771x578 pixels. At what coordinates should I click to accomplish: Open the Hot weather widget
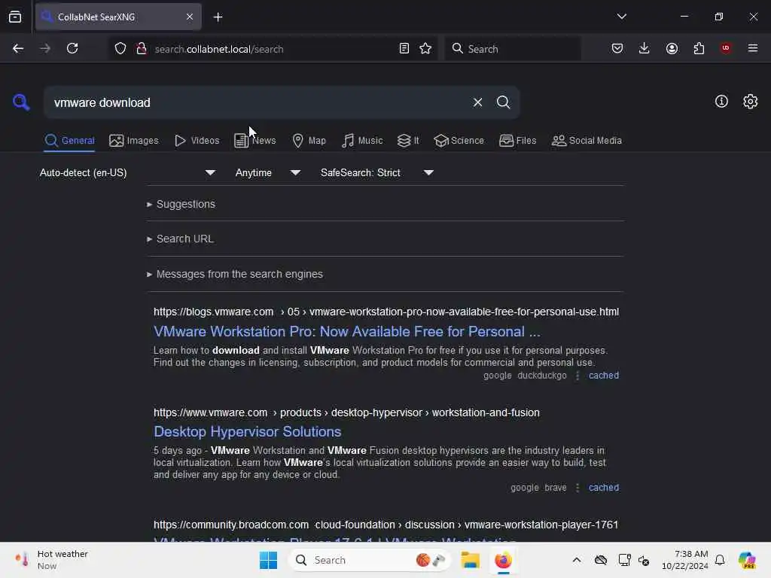(x=52, y=560)
